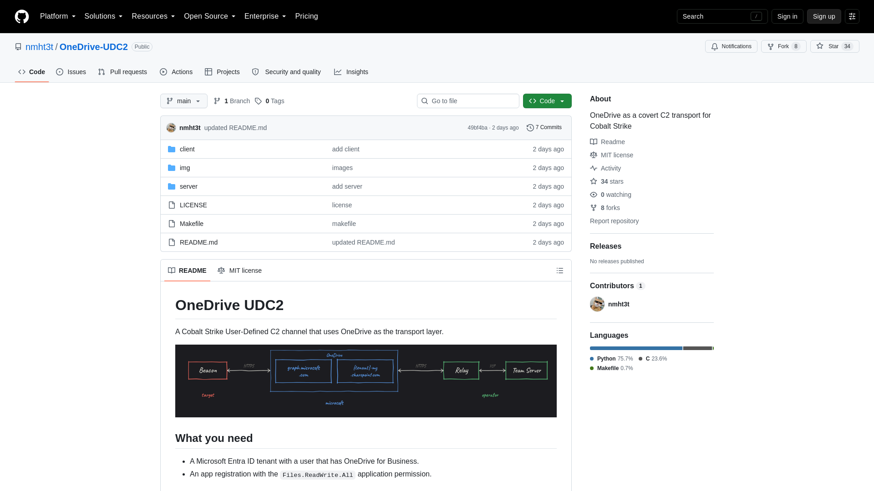The image size is (874, 491).
Task: Switch to the Actions tab
Action: click(176, 72)
